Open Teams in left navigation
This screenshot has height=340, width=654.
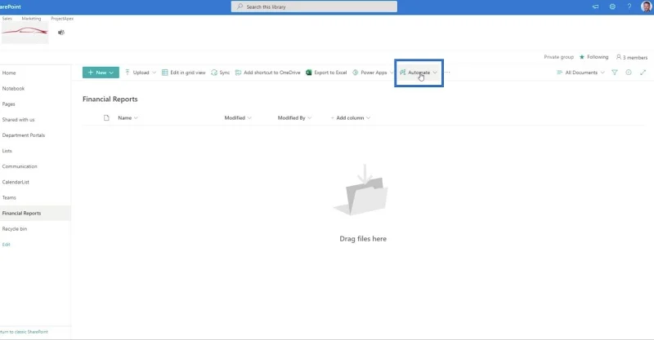pyautogui.click(x=9, y=197)
